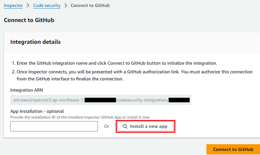Viewport: 260px width, 155px height.
Task: Go to the Code security breadcrumb
Action: (47, 5)
